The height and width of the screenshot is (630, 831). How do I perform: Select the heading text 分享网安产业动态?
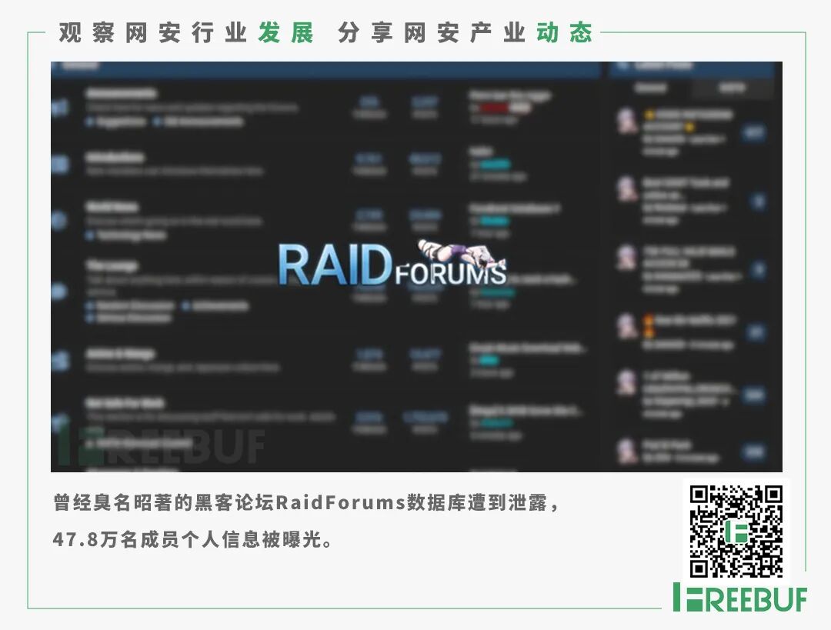[465, 33]
